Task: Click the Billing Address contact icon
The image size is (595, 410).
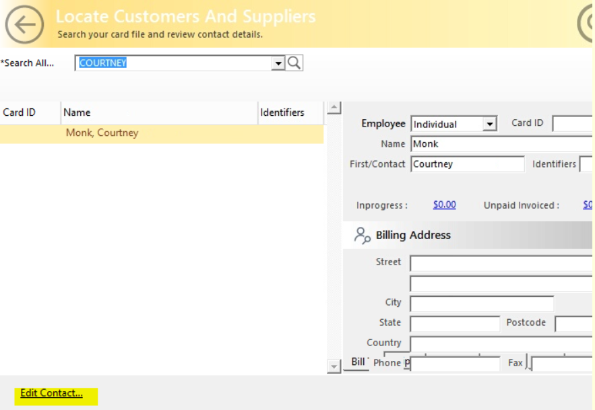Action: tap(362, 235)
